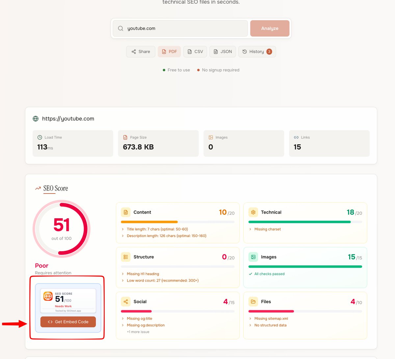Click the trend arrow icon next to SEO Score

click(38, 189)
